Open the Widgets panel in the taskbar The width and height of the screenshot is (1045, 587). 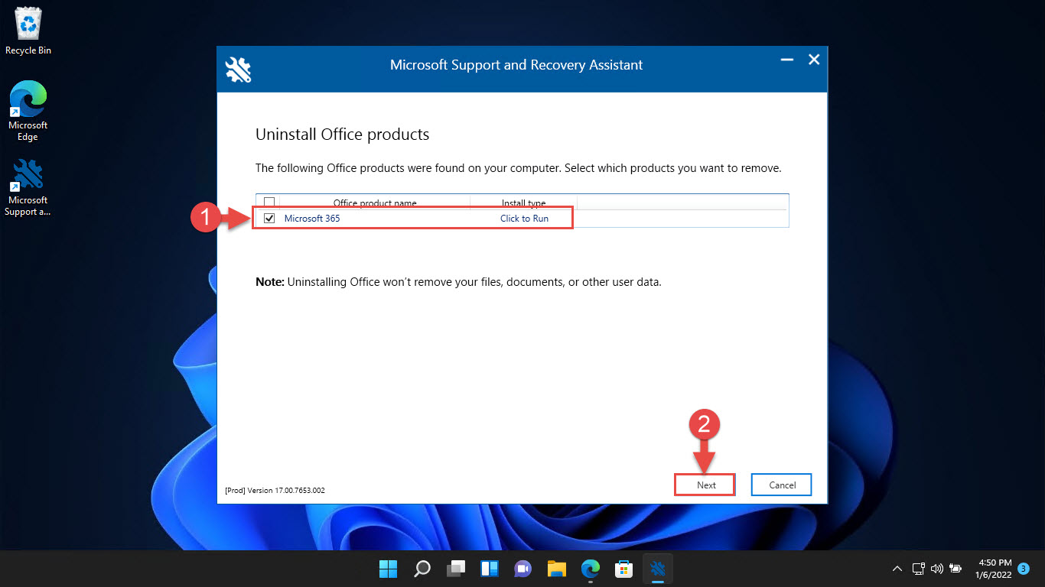pyautogui.click(x=490, y=569)
